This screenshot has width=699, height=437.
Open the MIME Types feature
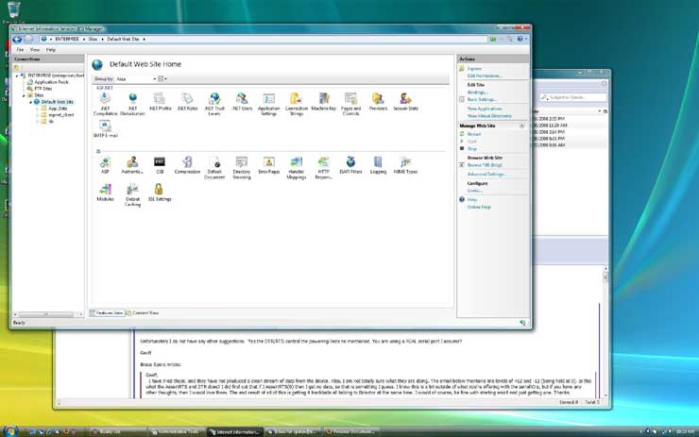[x=405, y=165]
